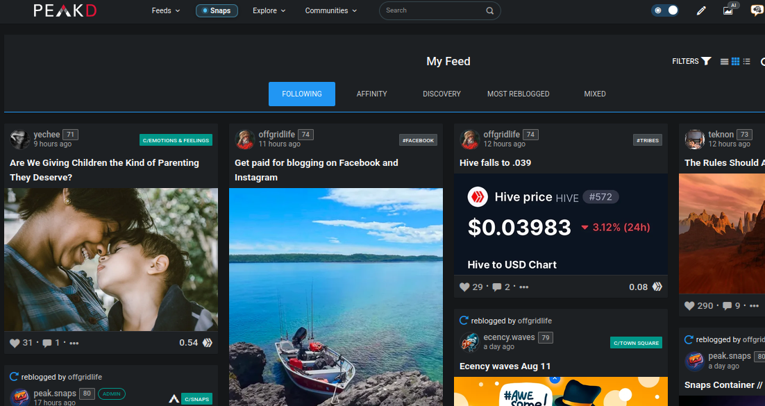This screenshot has height=406, width=765.
Task: Toggle the dark mode theme switch
Action: coord(665,10)
